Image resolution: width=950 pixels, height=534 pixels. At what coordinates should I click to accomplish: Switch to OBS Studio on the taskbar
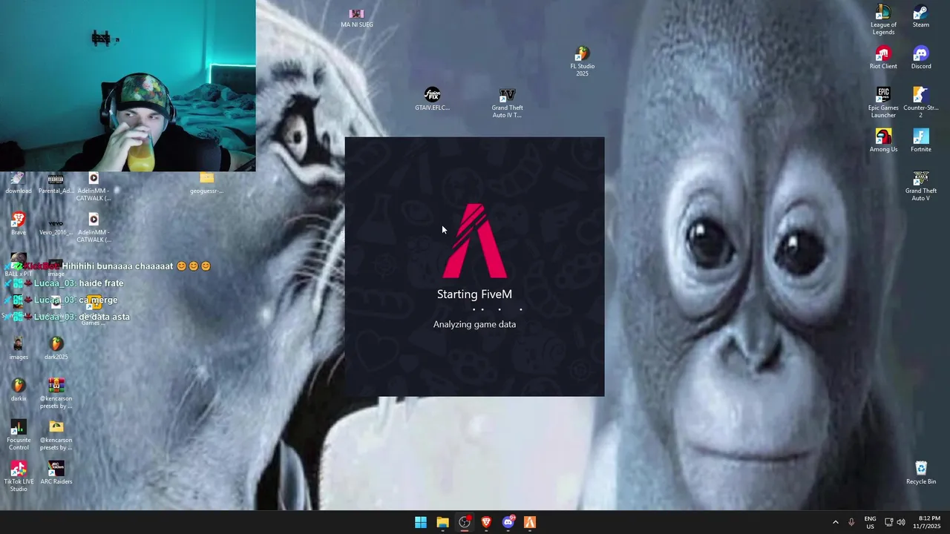tap(465, 522)
